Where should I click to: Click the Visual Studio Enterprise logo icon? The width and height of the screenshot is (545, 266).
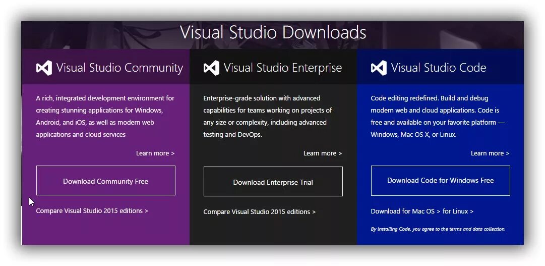pyautogui.click(x=211, y=68)
